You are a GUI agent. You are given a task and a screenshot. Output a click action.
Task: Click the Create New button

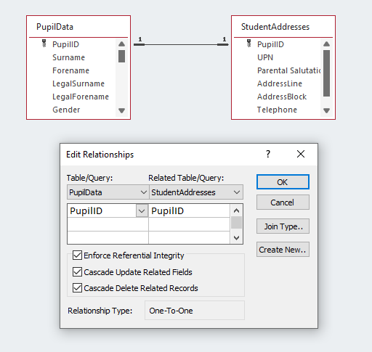coord(283,250)
